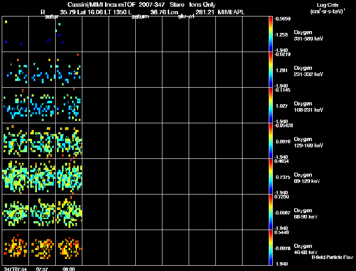
Task: Click the 331-589 keV image at 08:00
Action: tap(69, 34)
